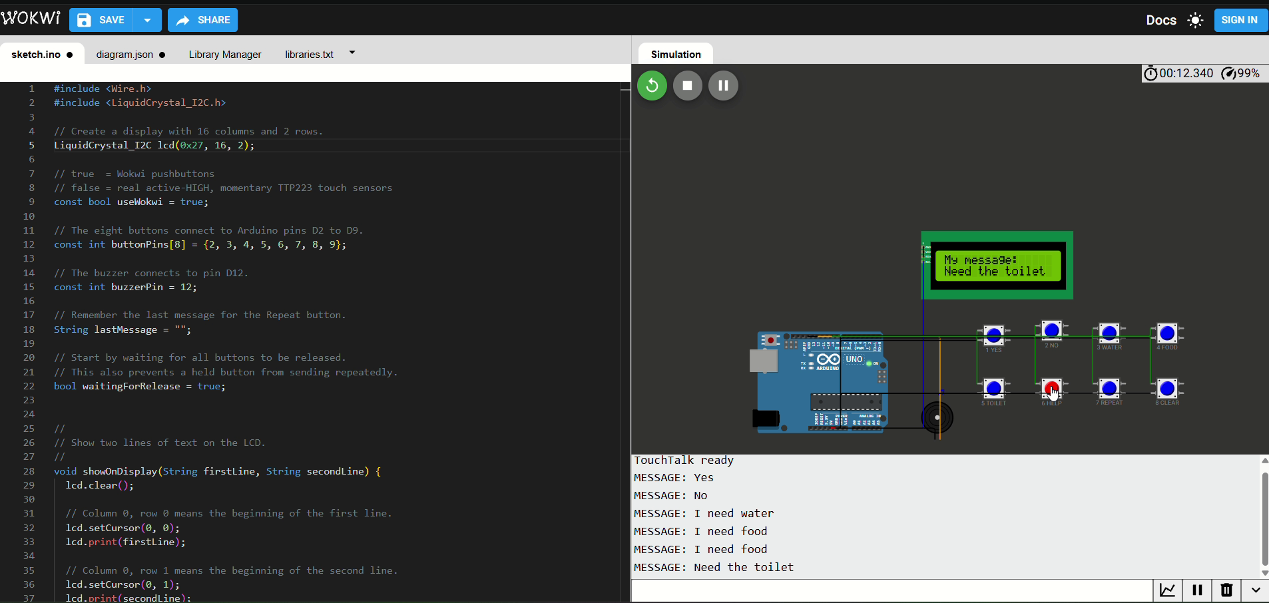1269x603 pixels.
Task: Toggle light/dark theme sun icon
Action: click(x=1195, y=20)
